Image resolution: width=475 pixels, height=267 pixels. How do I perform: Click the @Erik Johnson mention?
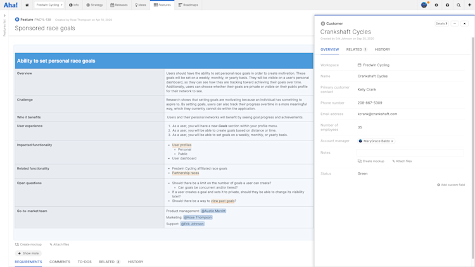193,224
